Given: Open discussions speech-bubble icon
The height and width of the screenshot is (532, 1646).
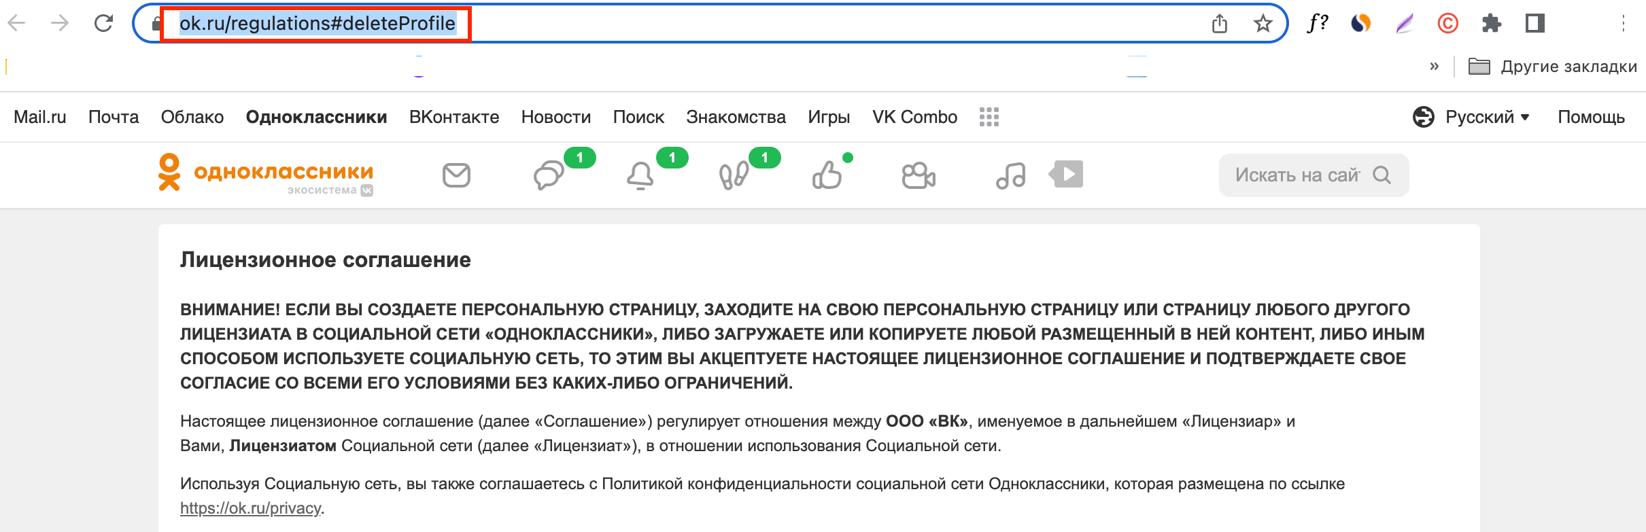Looking at the screenshot, I should coord(549,175).
